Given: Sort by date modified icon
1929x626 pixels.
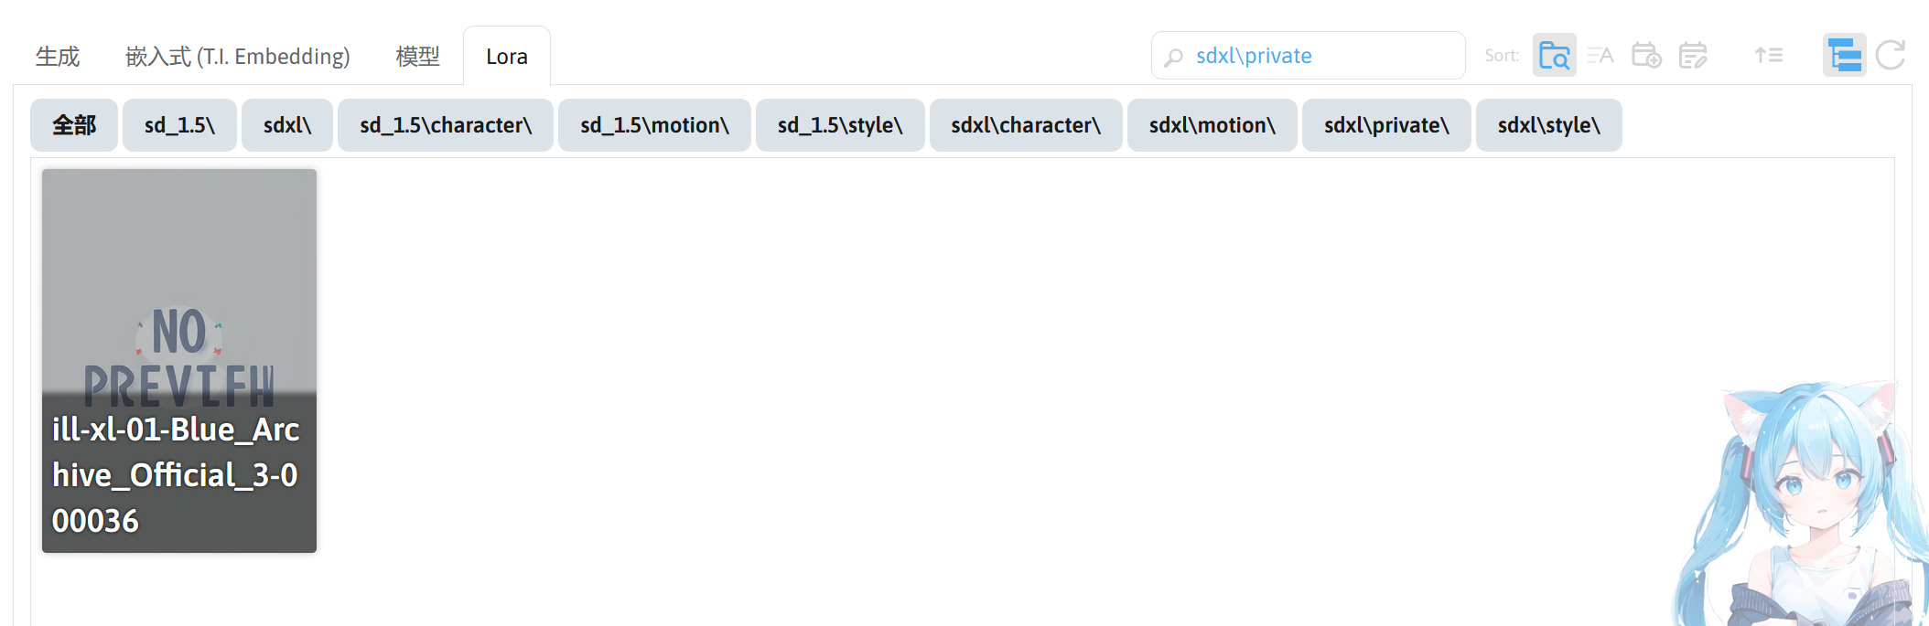Looking at the screenshot, I should pos(1693,56).
